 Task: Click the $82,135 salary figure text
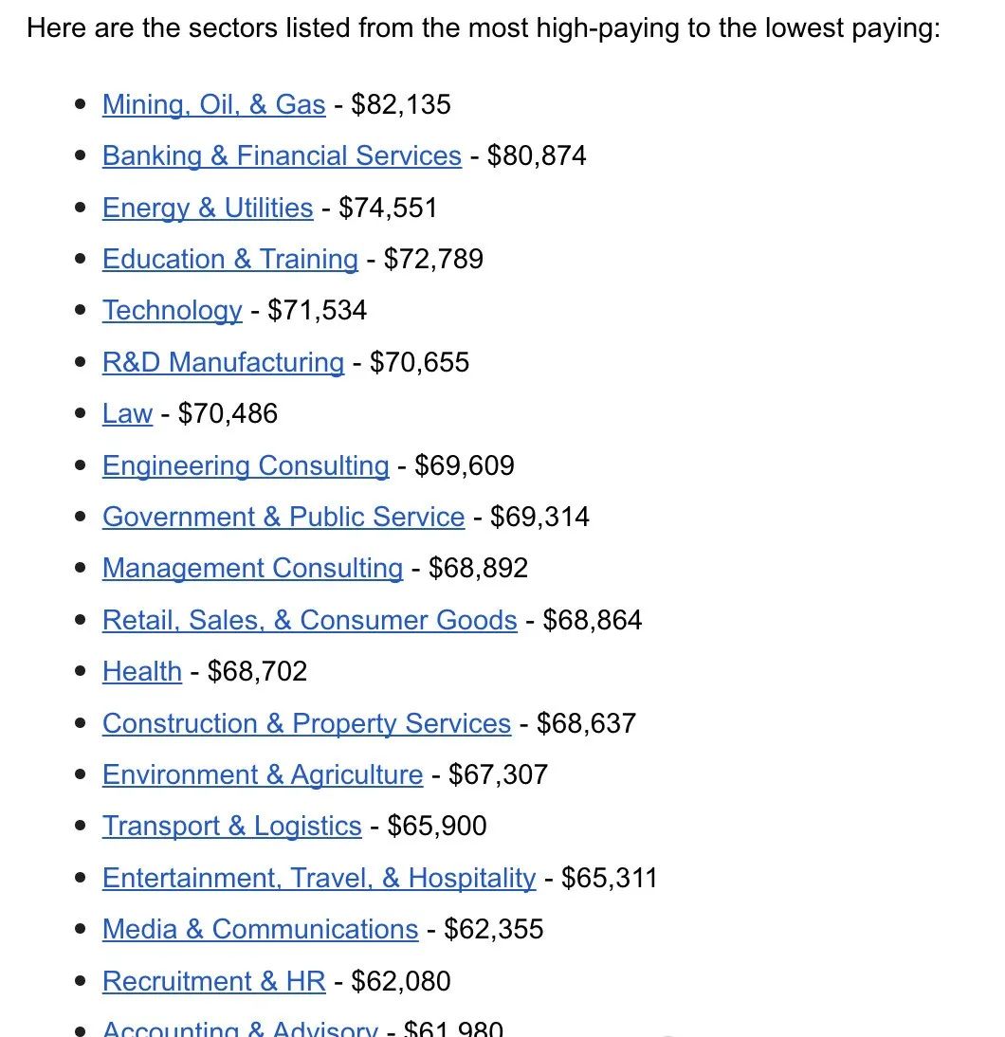[x=401, y=104]
